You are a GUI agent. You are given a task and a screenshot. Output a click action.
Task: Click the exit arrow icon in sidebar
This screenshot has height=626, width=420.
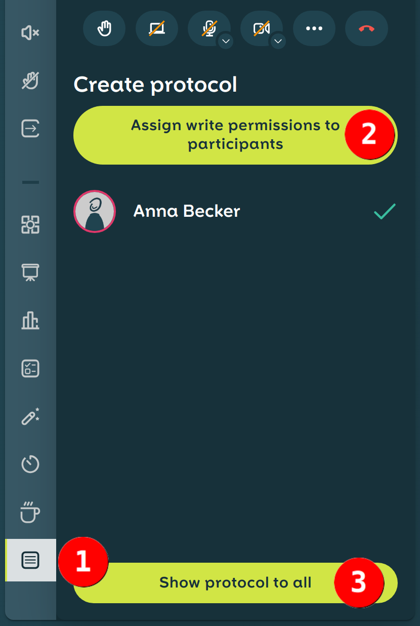coord(30,128)
